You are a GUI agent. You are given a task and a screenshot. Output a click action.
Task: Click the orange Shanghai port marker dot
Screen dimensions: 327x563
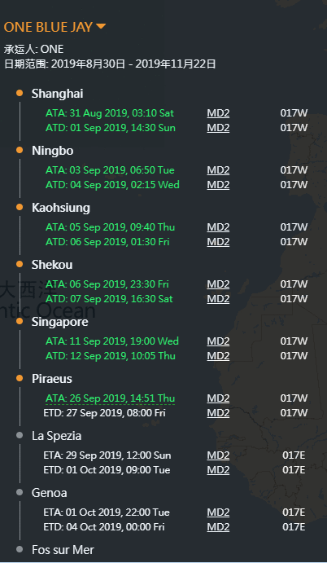coord(20,93)
